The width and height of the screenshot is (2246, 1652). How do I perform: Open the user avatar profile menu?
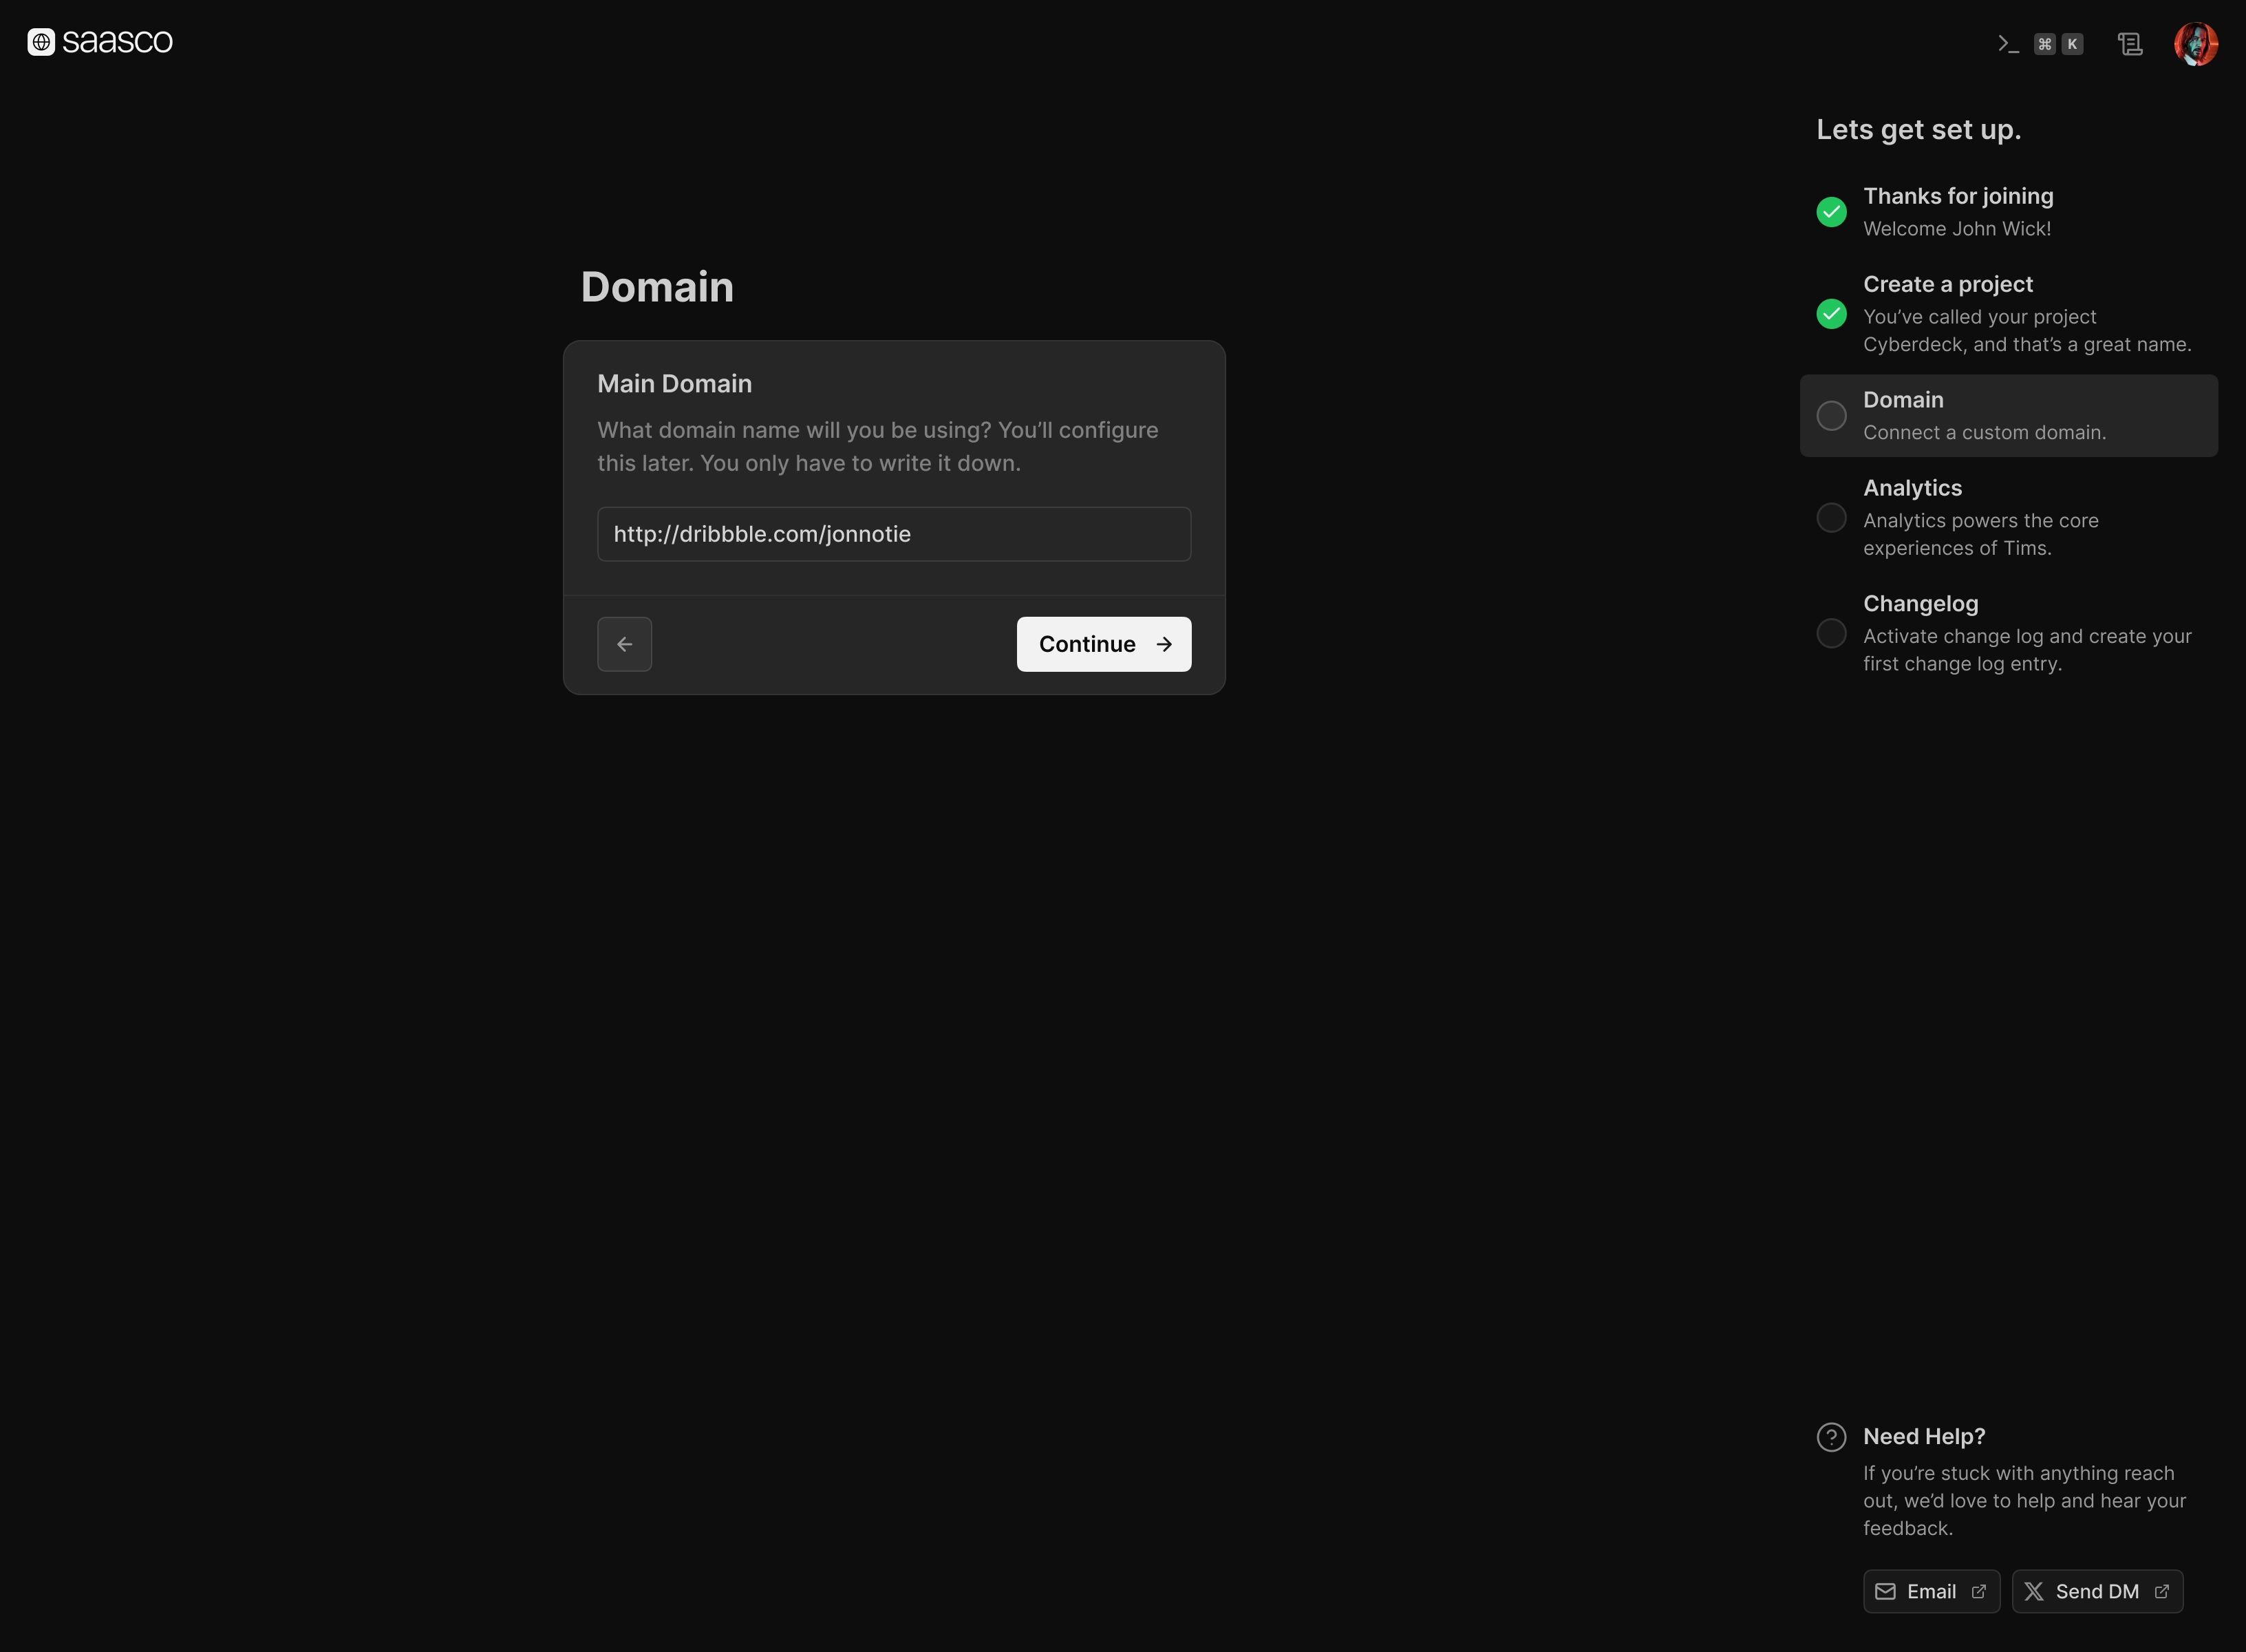pyautogui.click(x=2195, y=44)
